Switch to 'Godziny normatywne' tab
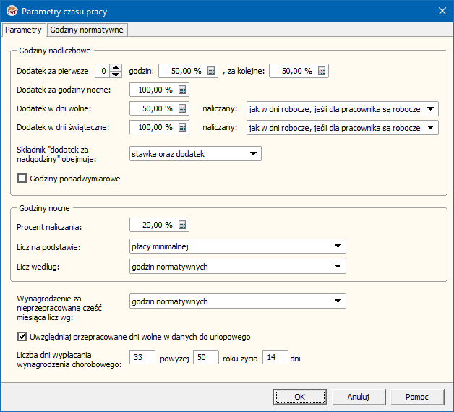 click(x=87, y=30)
